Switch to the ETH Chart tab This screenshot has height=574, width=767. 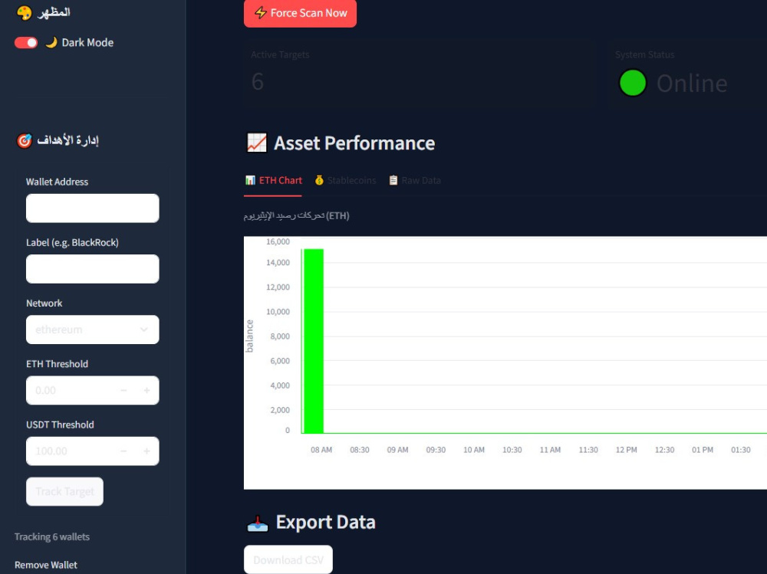tap(273, 180)
